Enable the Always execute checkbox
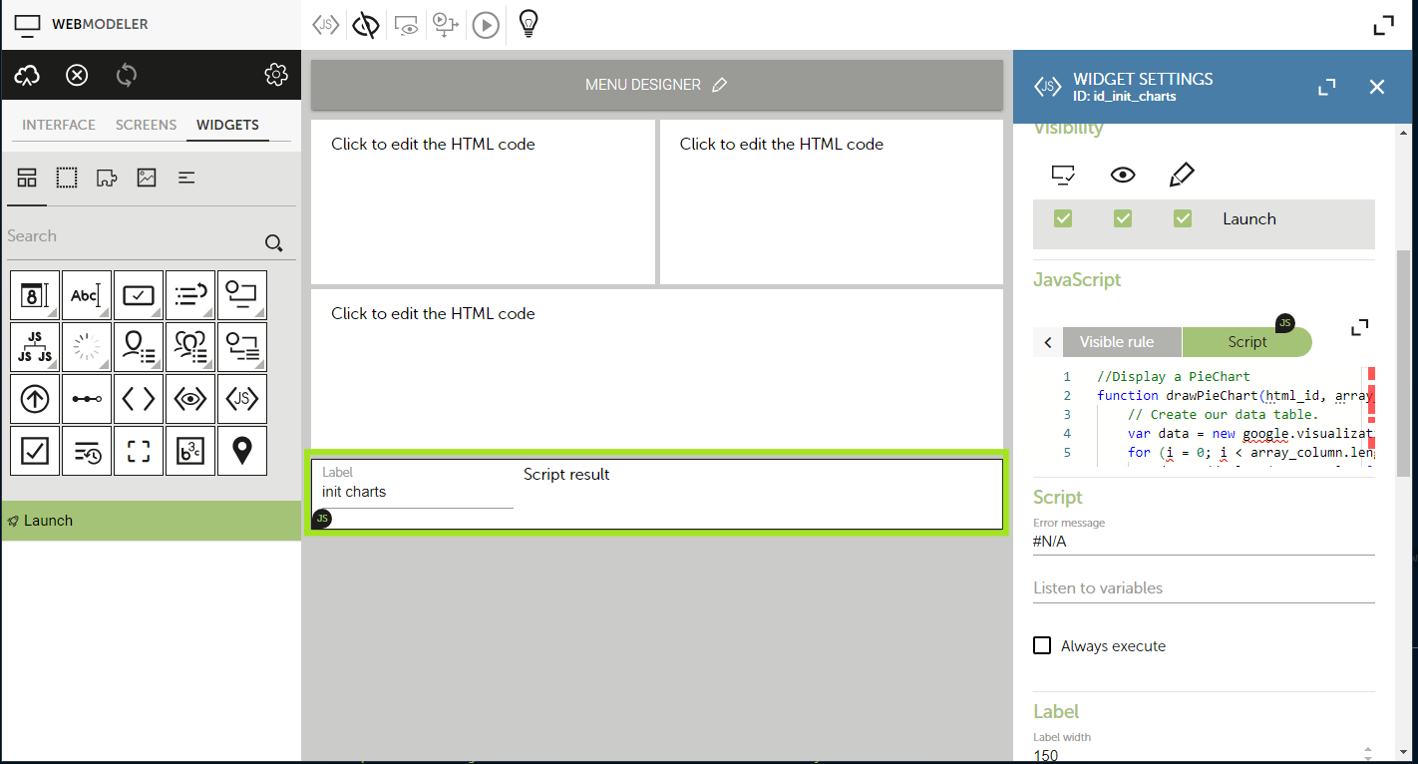The height and width of the screenshot is (764, 1418). pyautogui.click(x=1042, y=645)
